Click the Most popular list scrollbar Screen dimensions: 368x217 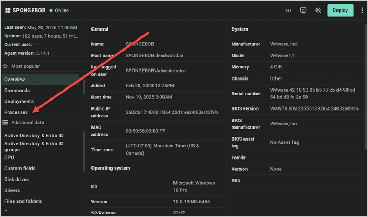click(x=84, y=85)
